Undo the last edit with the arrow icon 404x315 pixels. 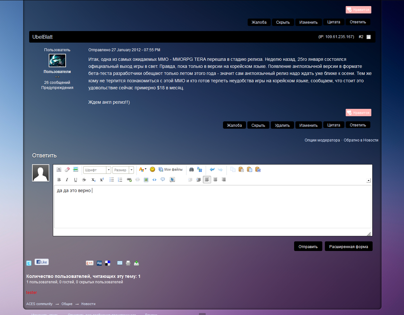[212, 169]
